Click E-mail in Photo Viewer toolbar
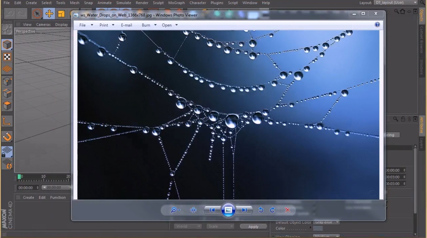 pos(127,25)
